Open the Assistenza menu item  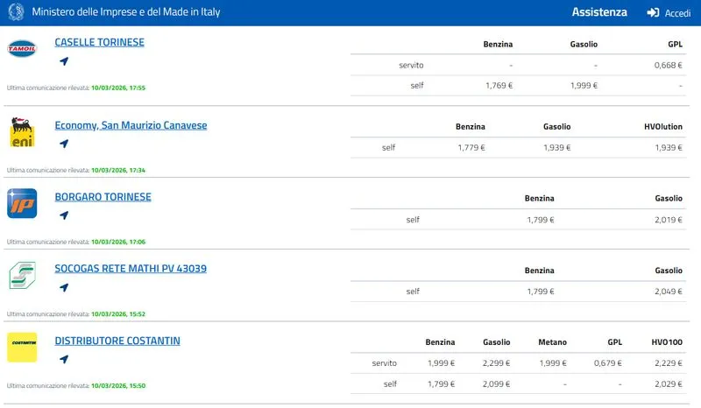coord(599,12)
